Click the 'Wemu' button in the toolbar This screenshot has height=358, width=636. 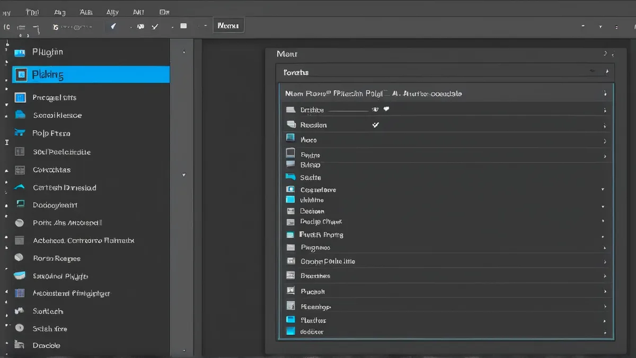(228, 25)
